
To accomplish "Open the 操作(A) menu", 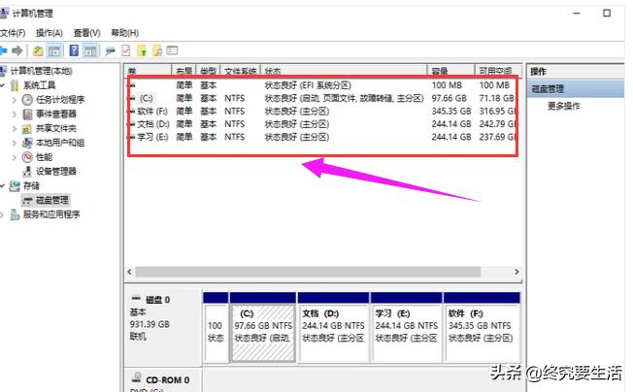I will click(x=50, y=33).
